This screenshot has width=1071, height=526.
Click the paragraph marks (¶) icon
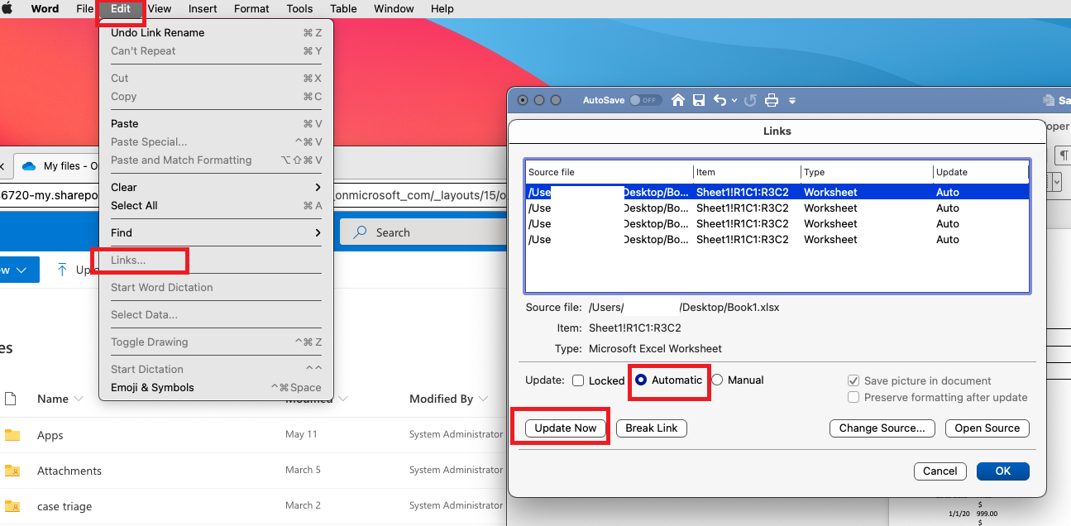click(1064, 155)
